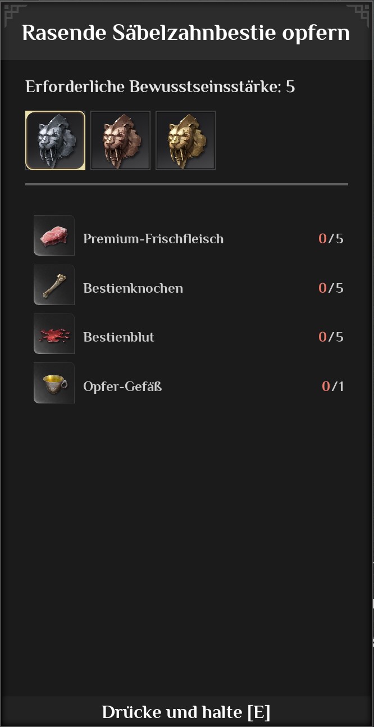Click the Bestienknochen item label

pyautogui.click(x=133, y=288)
